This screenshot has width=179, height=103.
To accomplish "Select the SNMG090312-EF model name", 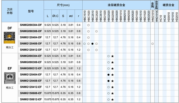I will (31, 68).
